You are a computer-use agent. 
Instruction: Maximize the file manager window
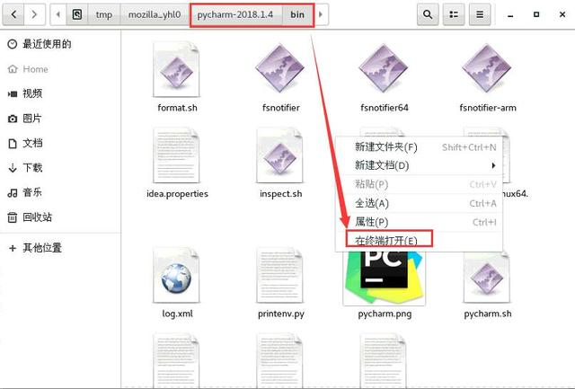pos(536,14)
